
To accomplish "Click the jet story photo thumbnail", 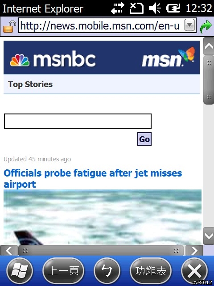I will coord(103,217).
